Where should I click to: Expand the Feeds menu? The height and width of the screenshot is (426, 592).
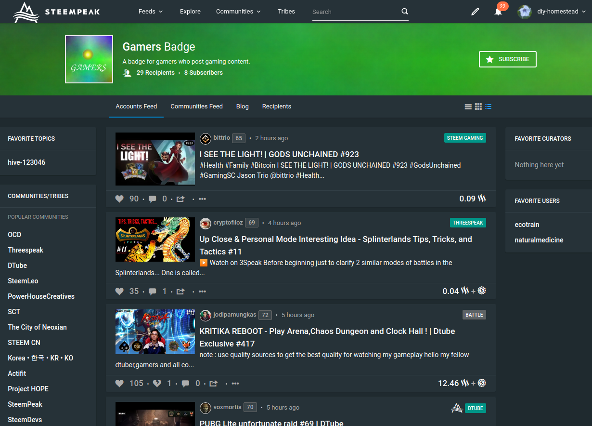point(150,11)
